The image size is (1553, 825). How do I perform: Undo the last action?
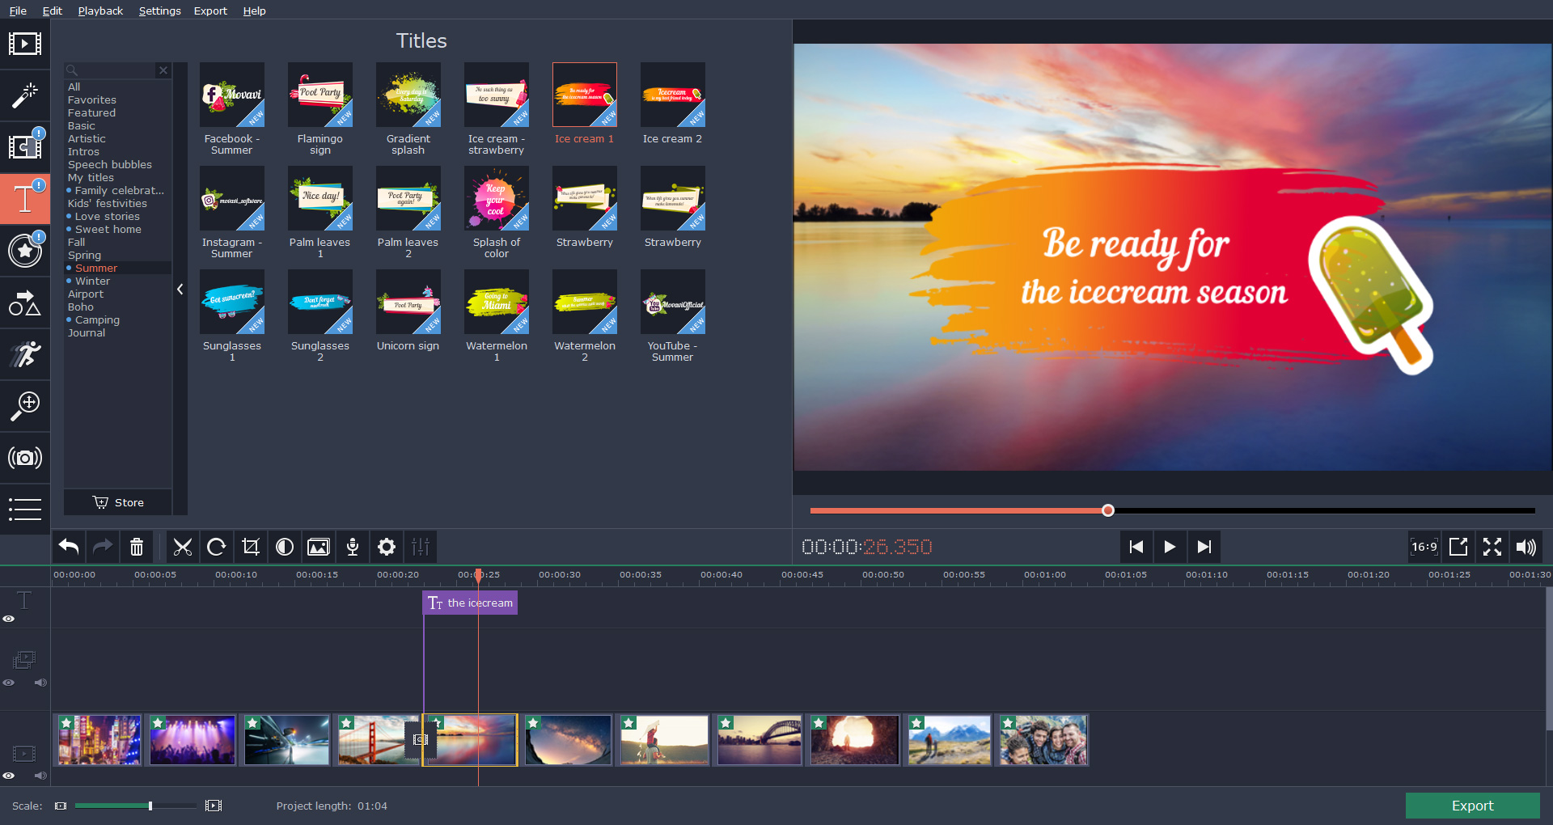(x=68, y=547)
